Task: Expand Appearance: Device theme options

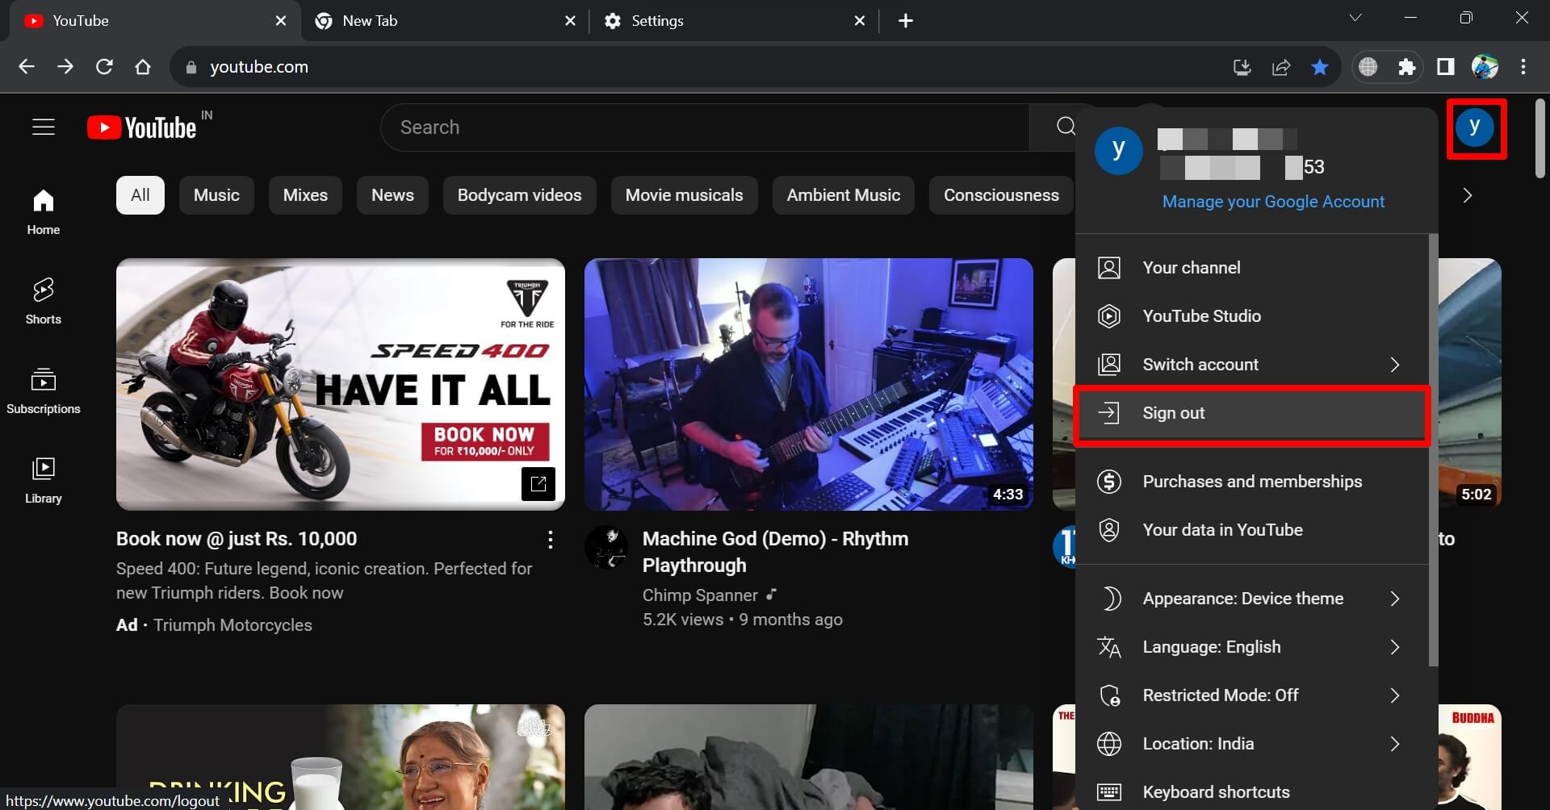Action: (x=1242, y=598)
